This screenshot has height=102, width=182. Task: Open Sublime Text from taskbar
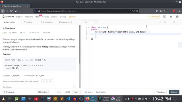(62, 99)
